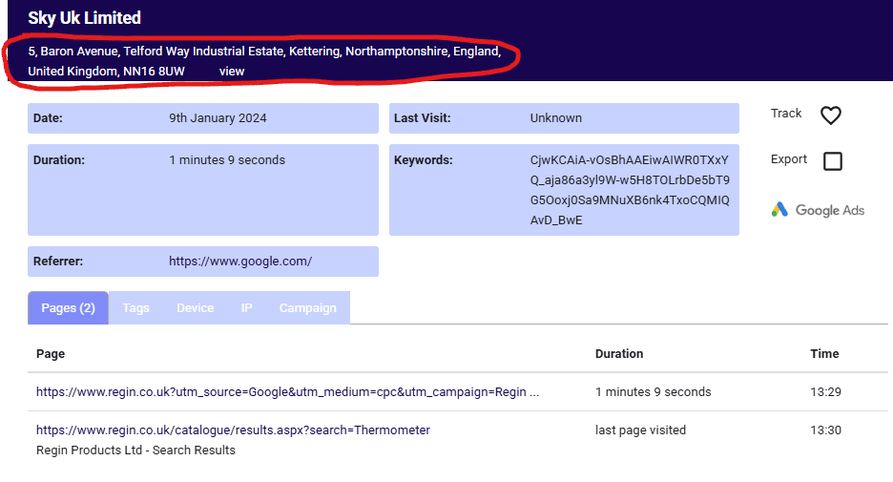Click the Duration 1 minutes 9 seconds field

(203, 190)
